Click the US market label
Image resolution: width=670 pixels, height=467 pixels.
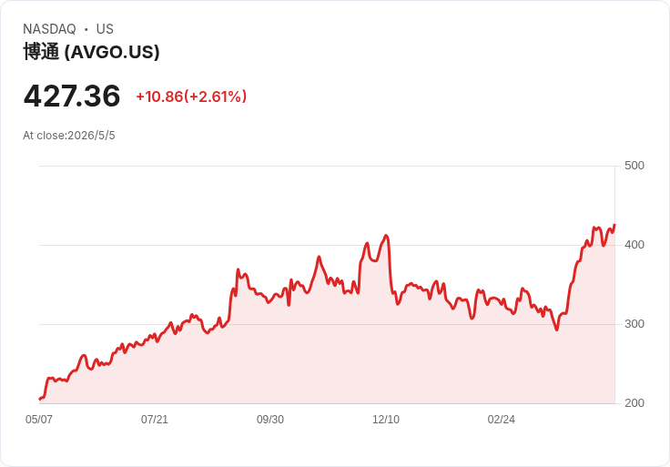tap(105, 28)
